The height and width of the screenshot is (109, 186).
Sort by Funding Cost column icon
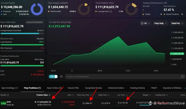coord(167,95)
